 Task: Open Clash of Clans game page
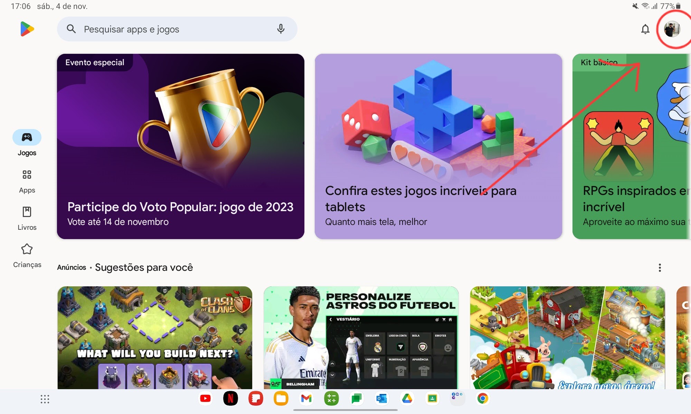coord(154,338)
